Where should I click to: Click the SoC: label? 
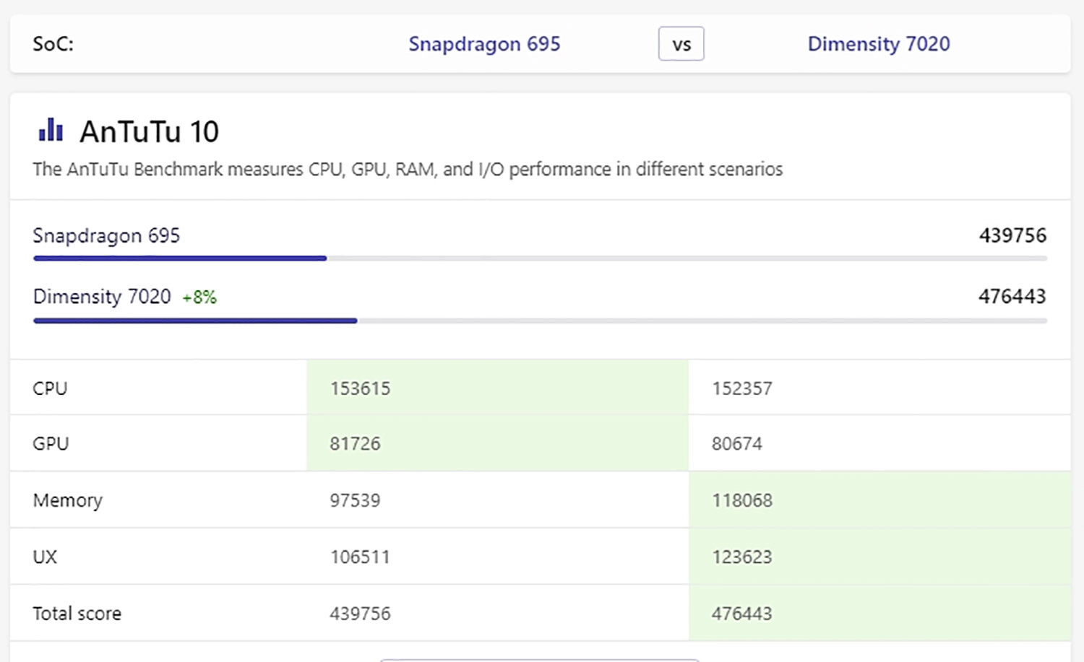click(x=53, y=44)
